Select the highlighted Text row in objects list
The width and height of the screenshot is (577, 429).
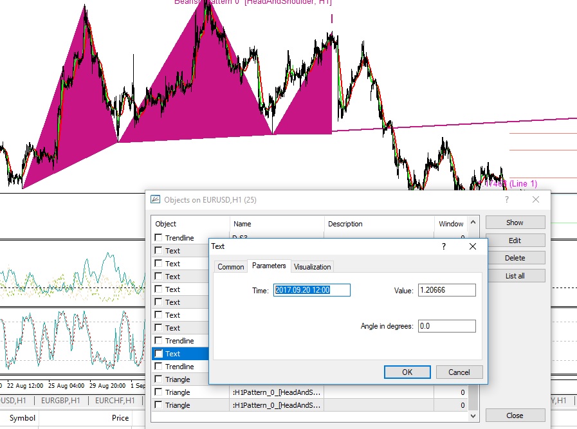180,354
